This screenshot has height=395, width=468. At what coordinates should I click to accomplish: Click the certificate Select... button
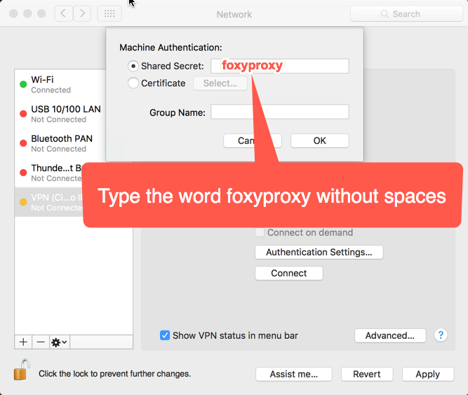[220, 83]
